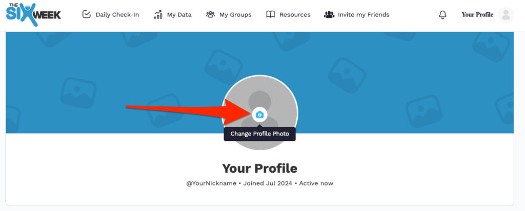The height and width of the screenshot is (211, 525).
Task: Click the people icon beside My Groups
Action: tap(210, 14)
